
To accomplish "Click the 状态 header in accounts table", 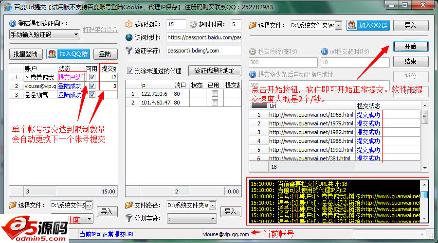I will pyautogui.click(x=71, y=69).
